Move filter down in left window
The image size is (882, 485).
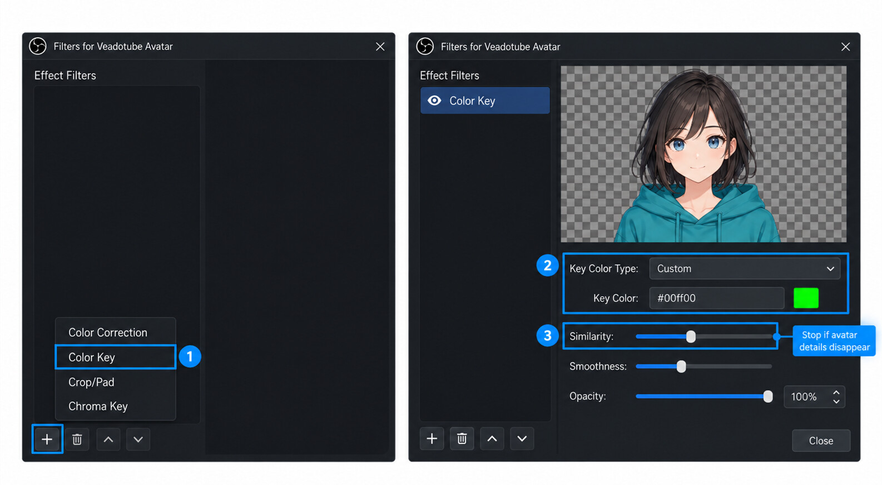(x=138, y=439)
